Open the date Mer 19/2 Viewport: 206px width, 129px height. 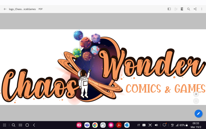196,127
